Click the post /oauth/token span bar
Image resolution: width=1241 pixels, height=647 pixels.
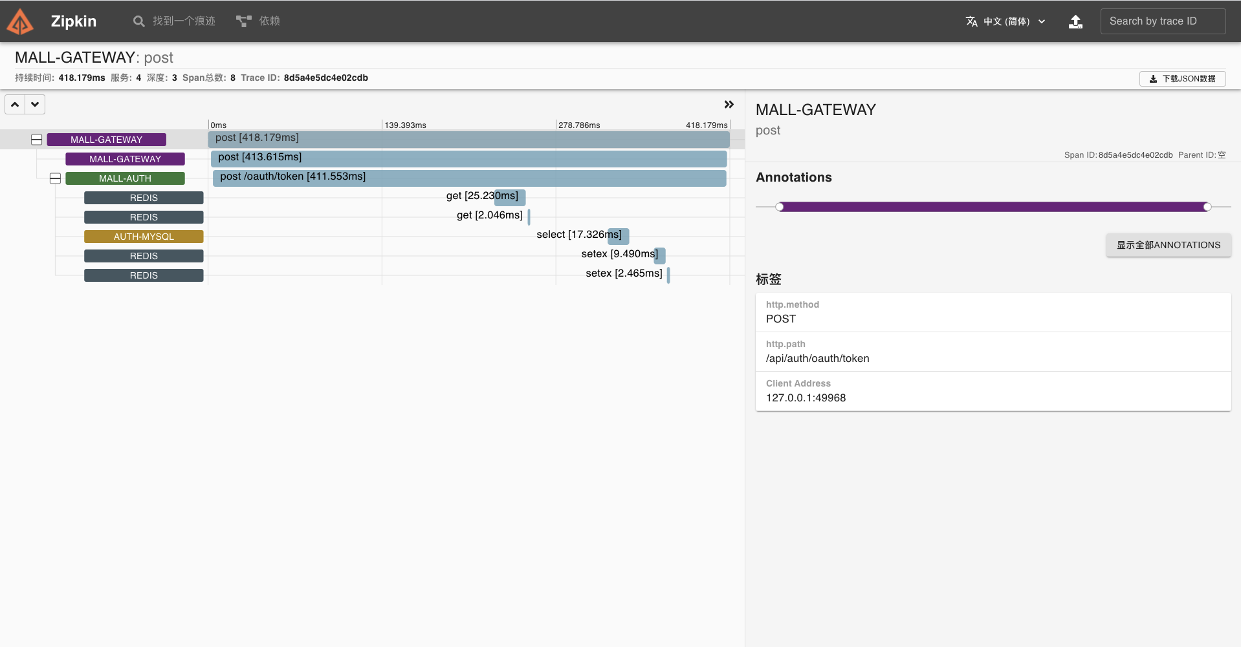470,178
